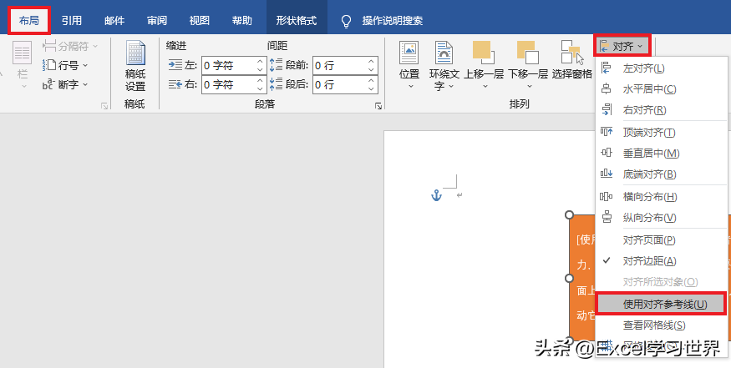Image resolution: width=731 pixels, height=368 pixels.
Task: Decrease 段后 spacing with the down arrow
Action: (371, 89)
